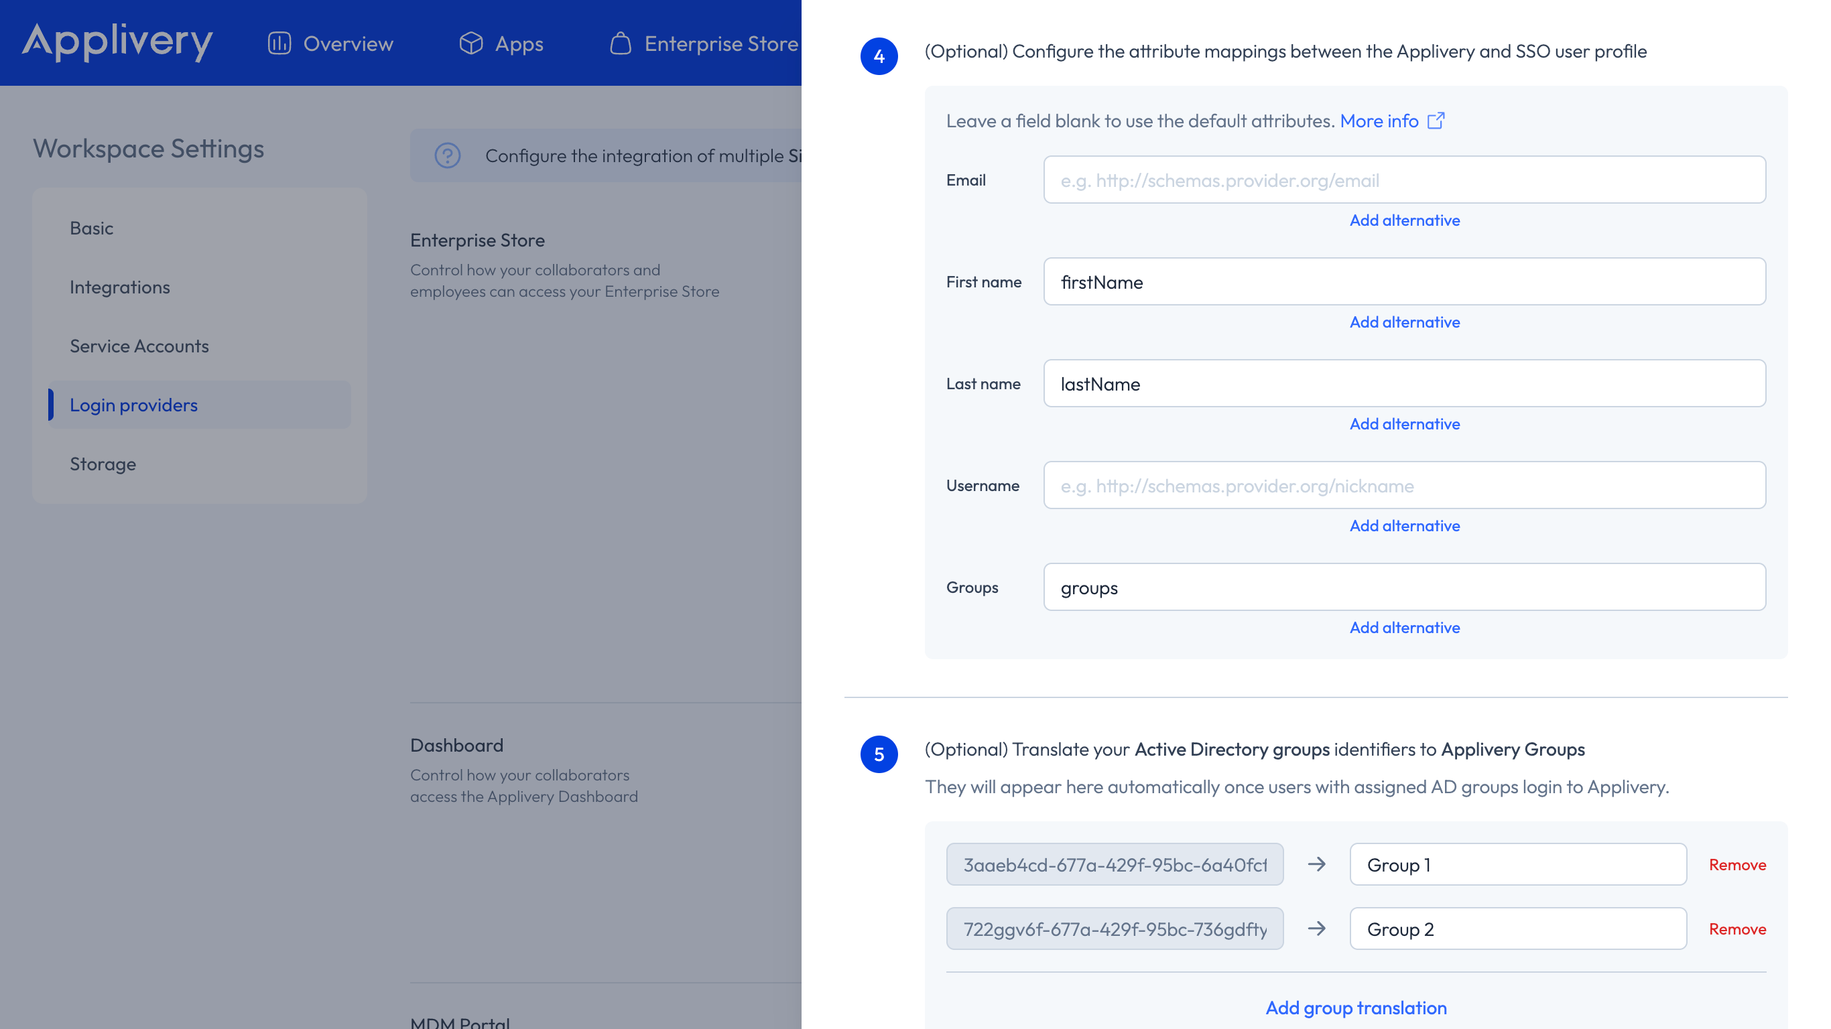Go to Service Accounts settings
1831x1029 pixels.
coord(139,346)
